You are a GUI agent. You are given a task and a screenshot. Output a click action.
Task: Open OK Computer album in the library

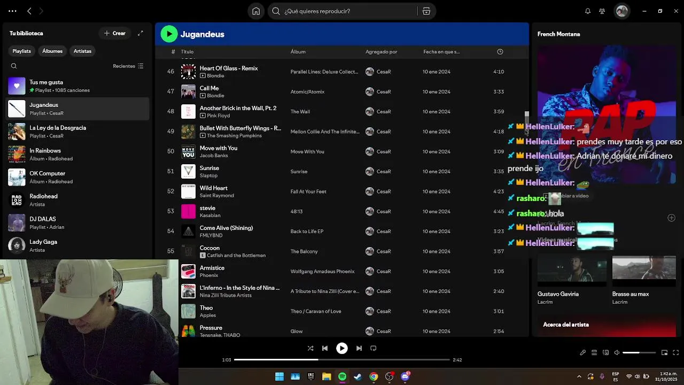78,177
